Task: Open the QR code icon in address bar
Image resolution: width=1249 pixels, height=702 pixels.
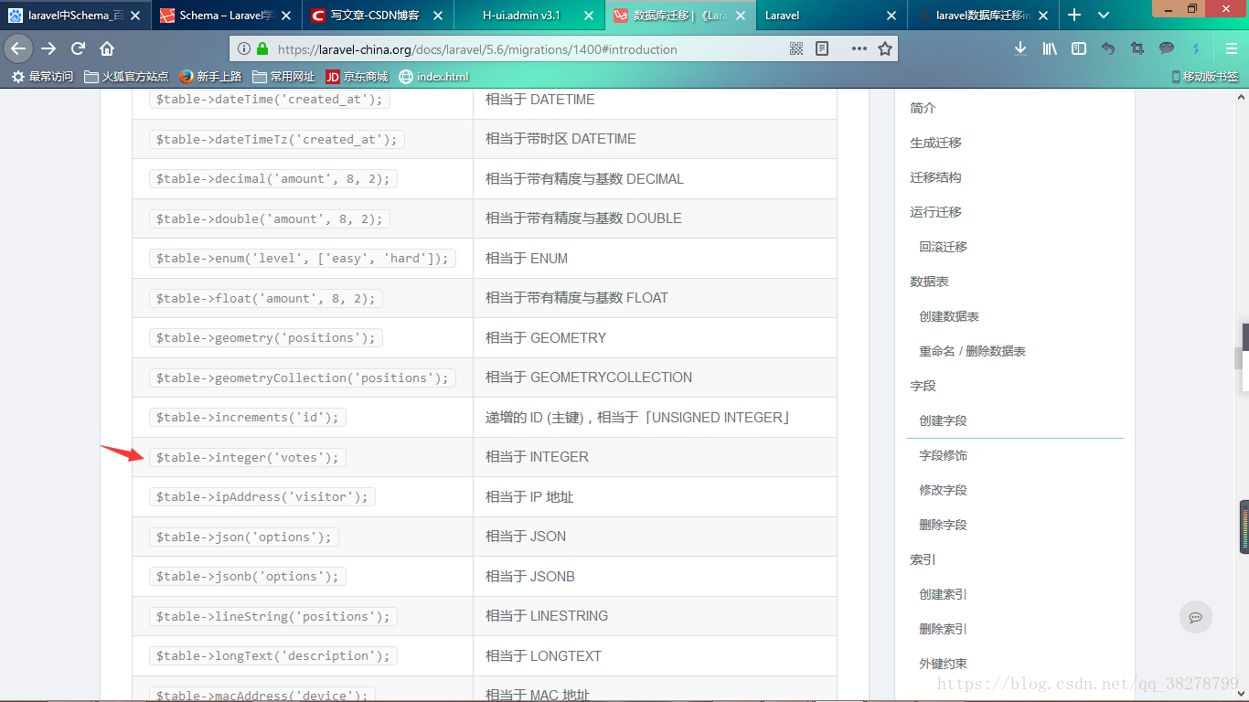Action: [x=796, y=48]
